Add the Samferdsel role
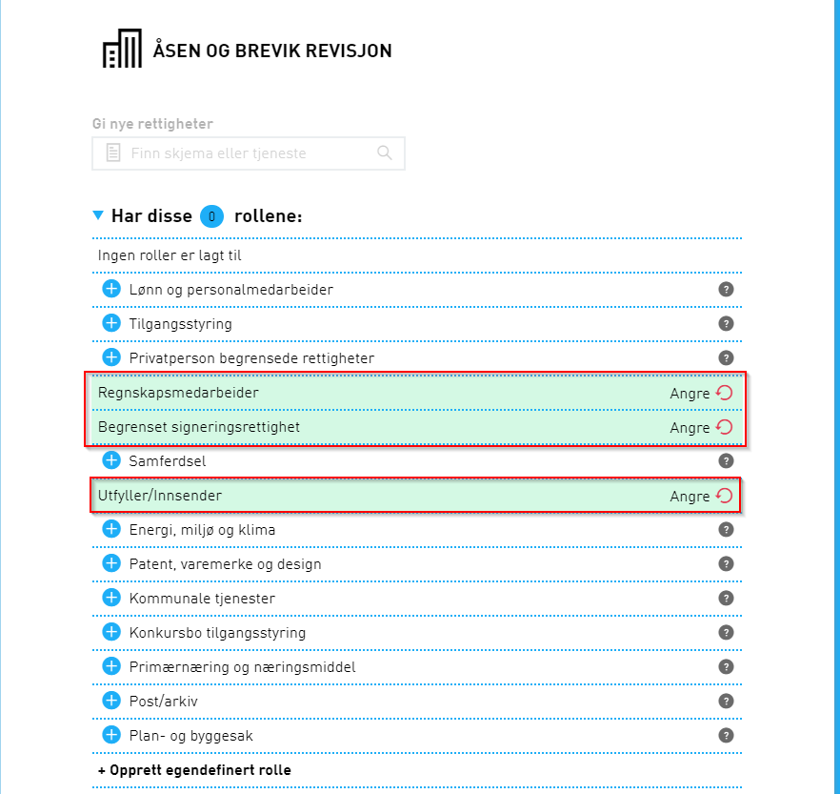Screen dimensions: 840x794 coord(111,460)
